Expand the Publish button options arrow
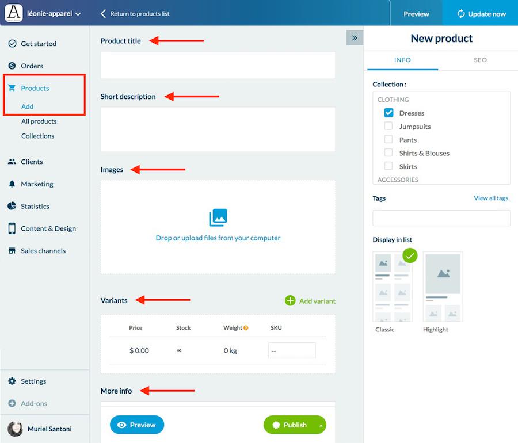The width and height of the screenshot is (518, 443). click(x=321, y=425)
